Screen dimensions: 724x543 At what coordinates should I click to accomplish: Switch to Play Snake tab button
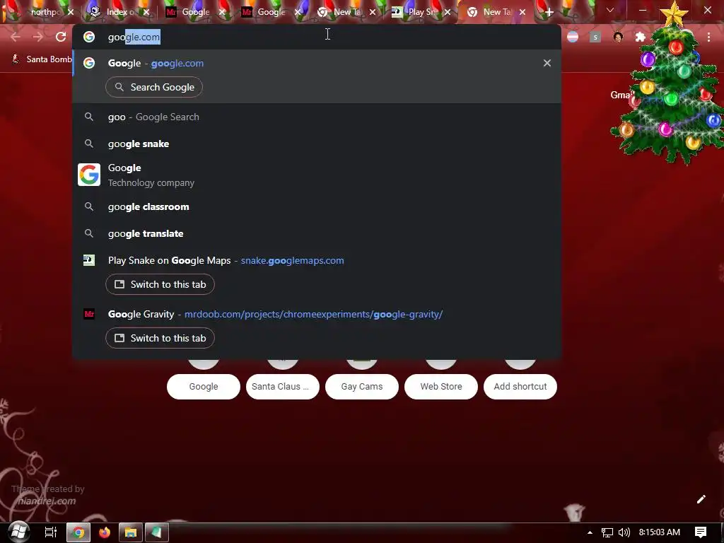(160, 284)
